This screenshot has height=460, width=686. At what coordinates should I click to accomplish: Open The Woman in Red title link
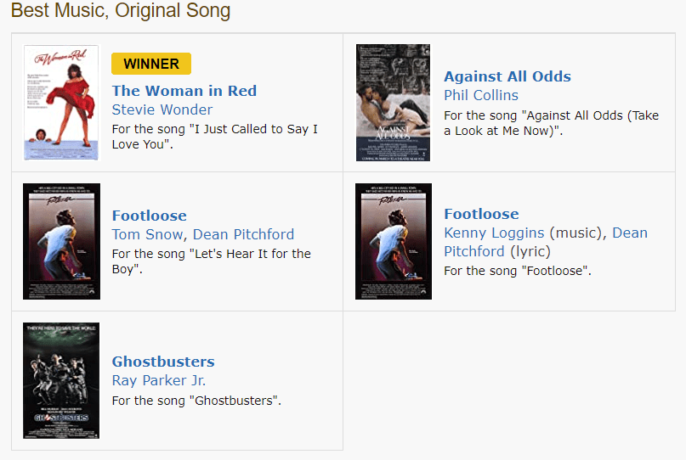(x=184, y=91)
